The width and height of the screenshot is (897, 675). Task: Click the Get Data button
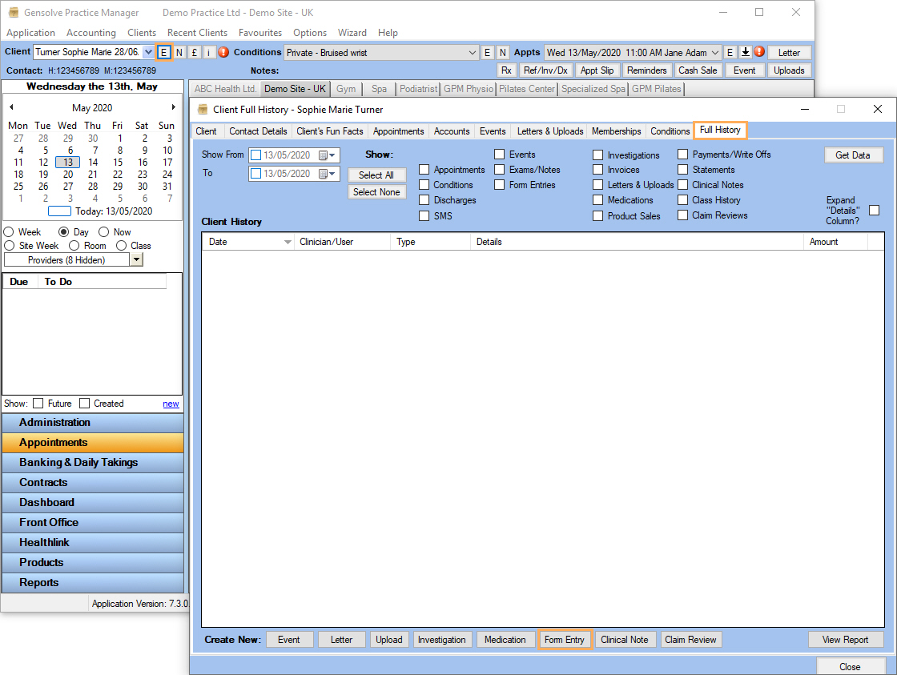[852, 155]
